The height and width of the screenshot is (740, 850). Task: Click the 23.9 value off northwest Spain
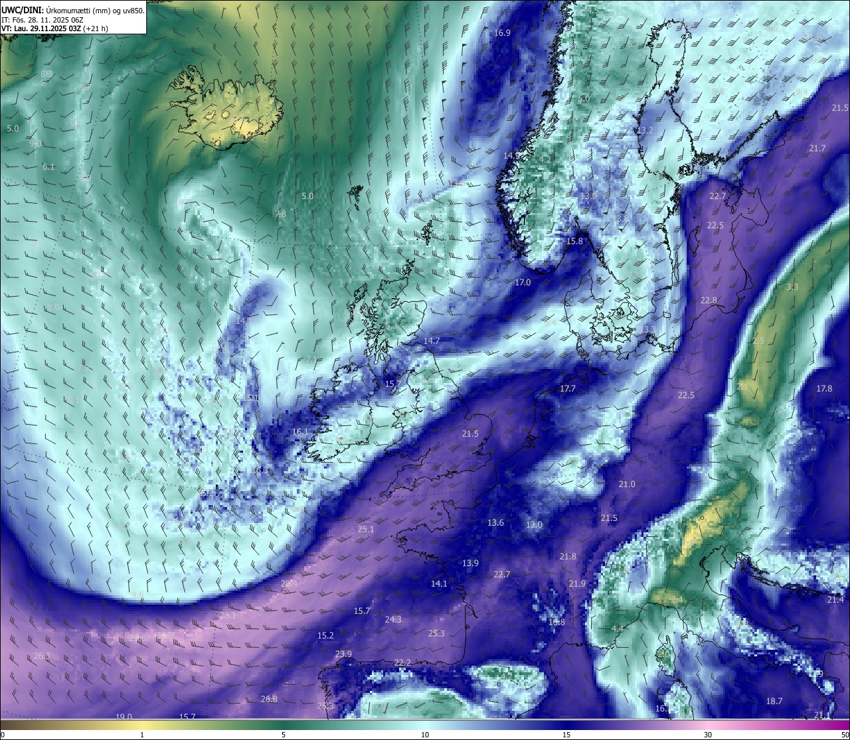pos(343,654)
